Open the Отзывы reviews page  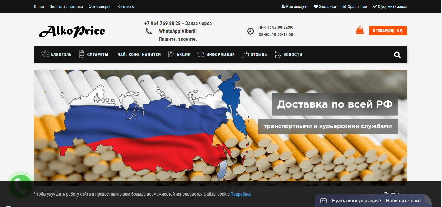254,55
